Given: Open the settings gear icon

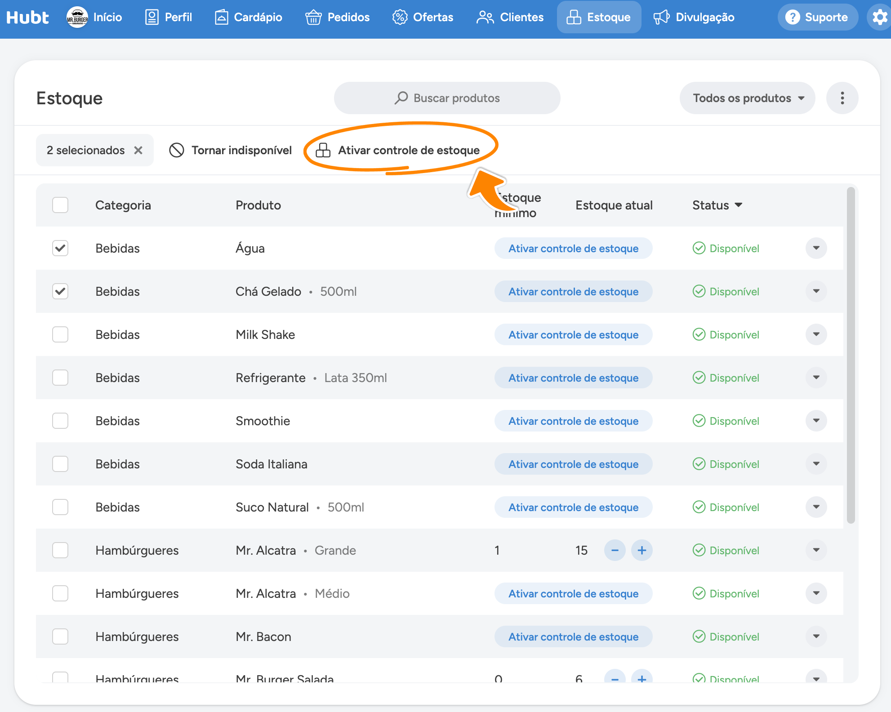Looking at the screenshot, I should (879, 18).
